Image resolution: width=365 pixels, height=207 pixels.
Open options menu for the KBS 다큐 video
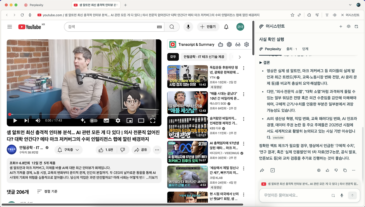pos(244,119)
